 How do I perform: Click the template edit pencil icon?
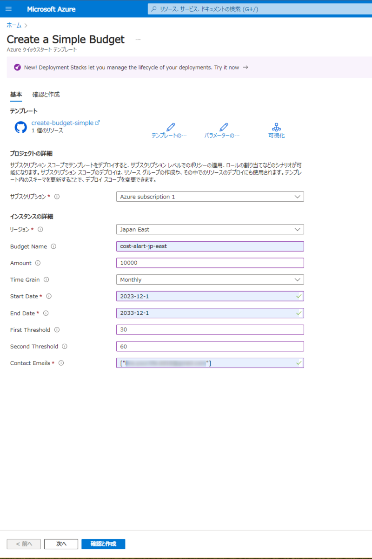click(x=170, y=127)
